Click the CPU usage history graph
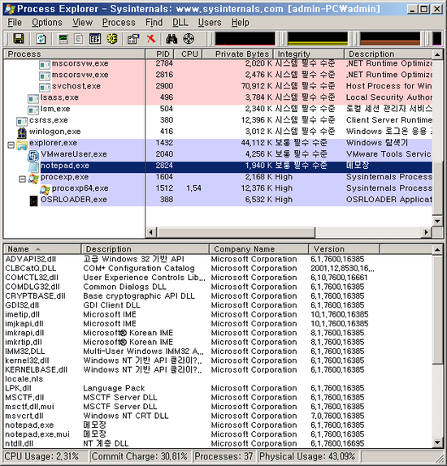Image resolution: width=447 pixels, height=466 pixels. click(x=245, y=39)
